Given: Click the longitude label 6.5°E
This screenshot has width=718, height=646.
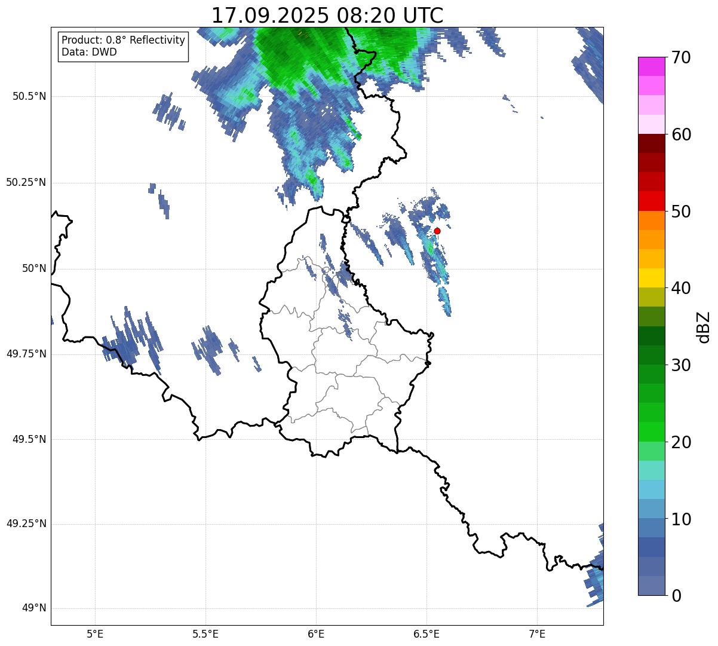Looking at the screenshot, I should (426, 634).
